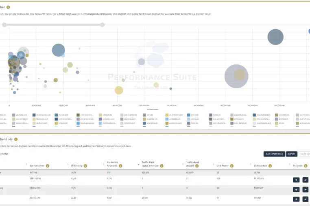The height and width of the screenshot is (206, 310).
Task: Click plus button in the 36.400.430 row
Action: (296, 199)
